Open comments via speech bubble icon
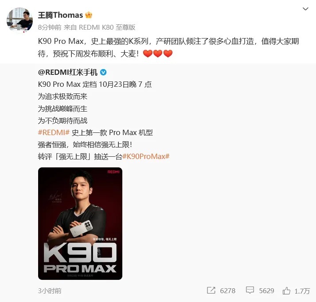Image resolution: width=316 pixels, height=302 pixels. (250, 290)
